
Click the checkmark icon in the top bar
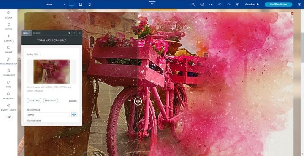coord(211,5)
